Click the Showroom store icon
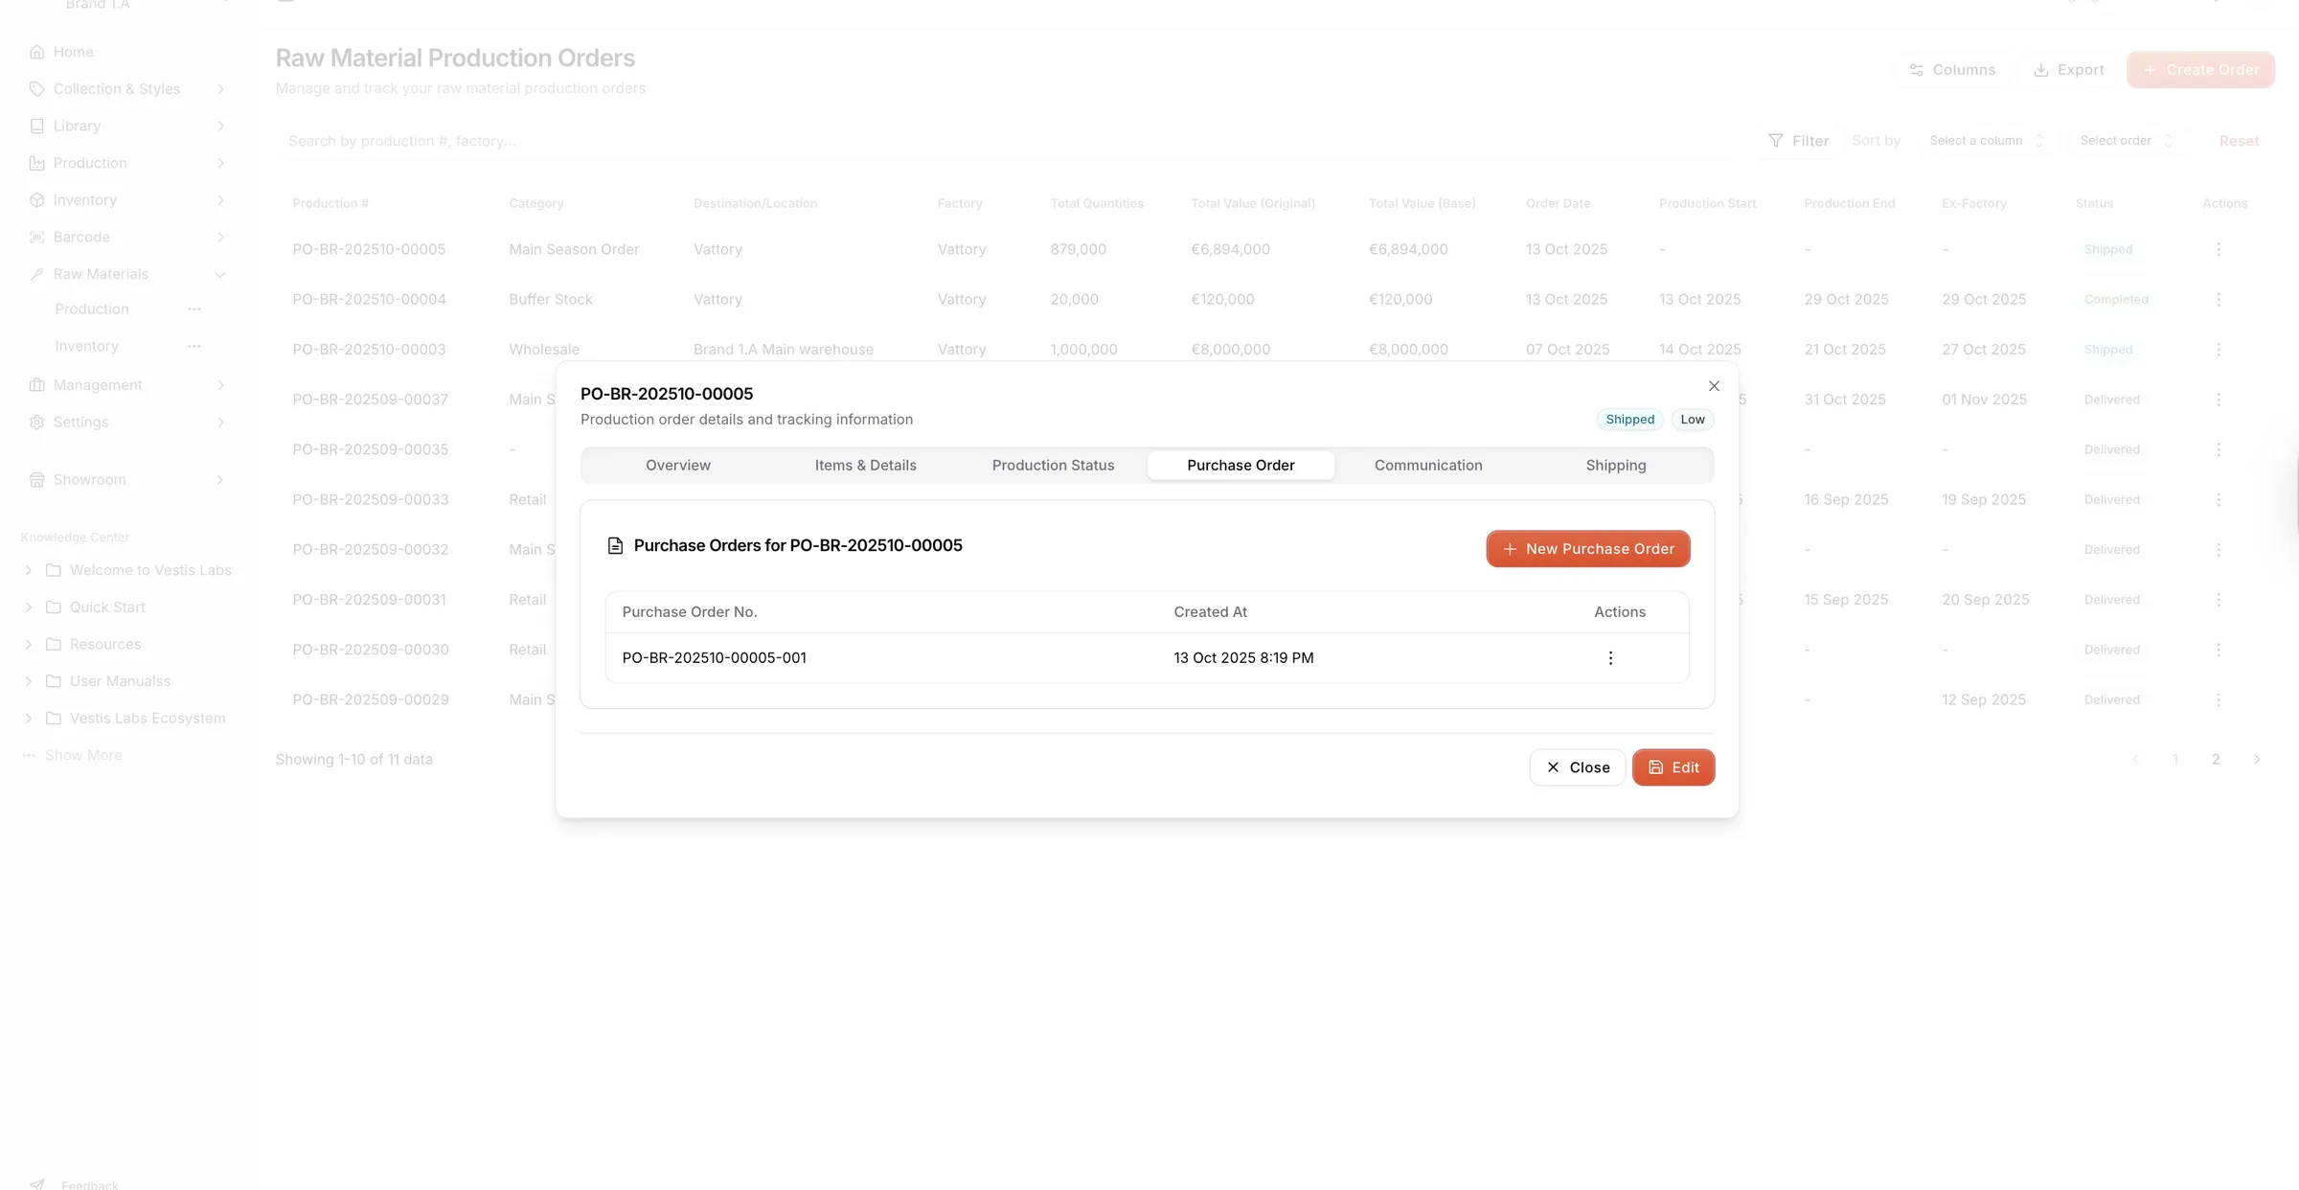The width and height of the screenshot is (2299, 1190). click(x=37, y=480)
